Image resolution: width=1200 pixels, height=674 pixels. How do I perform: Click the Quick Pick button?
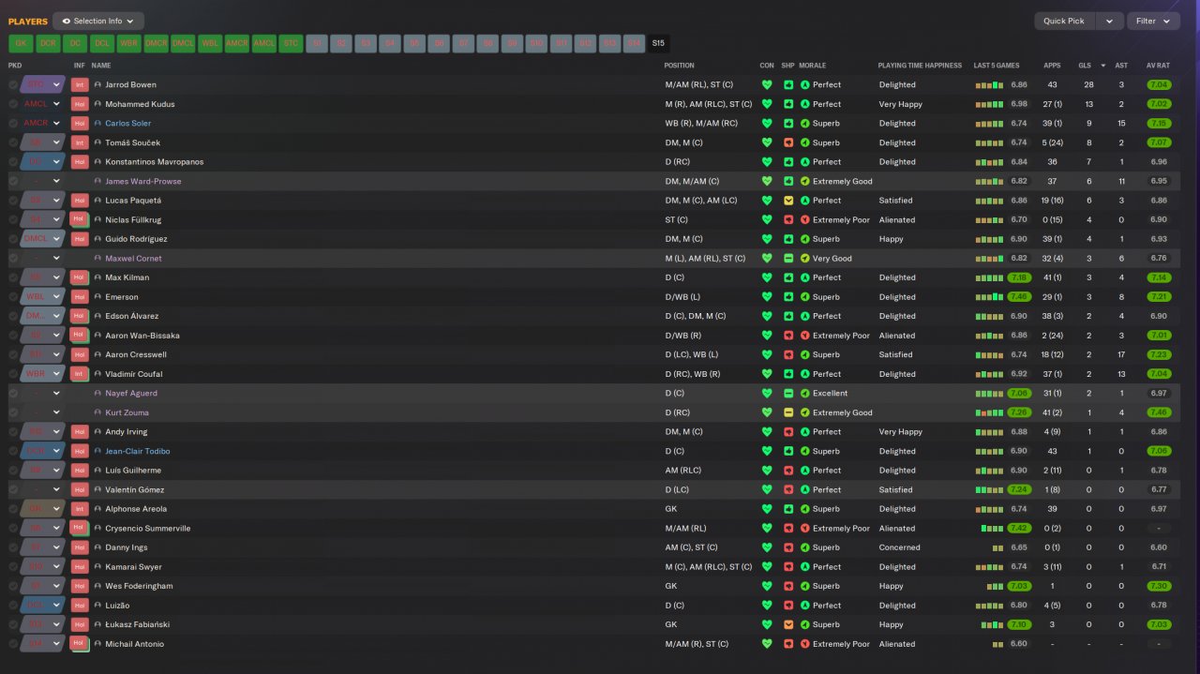tap(1064, 21)
